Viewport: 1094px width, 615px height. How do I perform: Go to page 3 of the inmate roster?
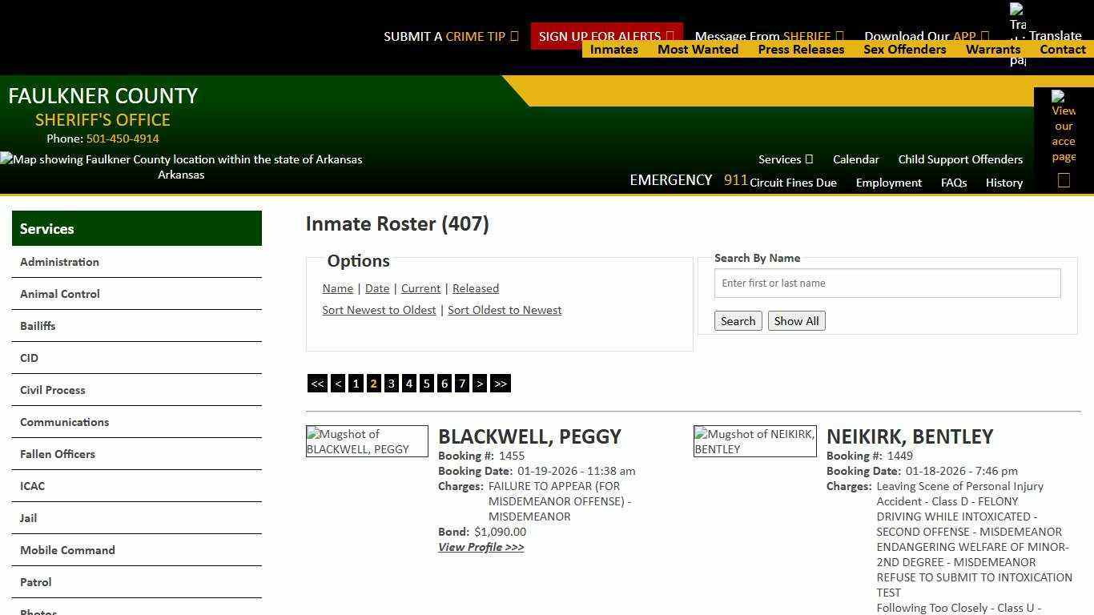click(391, 384)
